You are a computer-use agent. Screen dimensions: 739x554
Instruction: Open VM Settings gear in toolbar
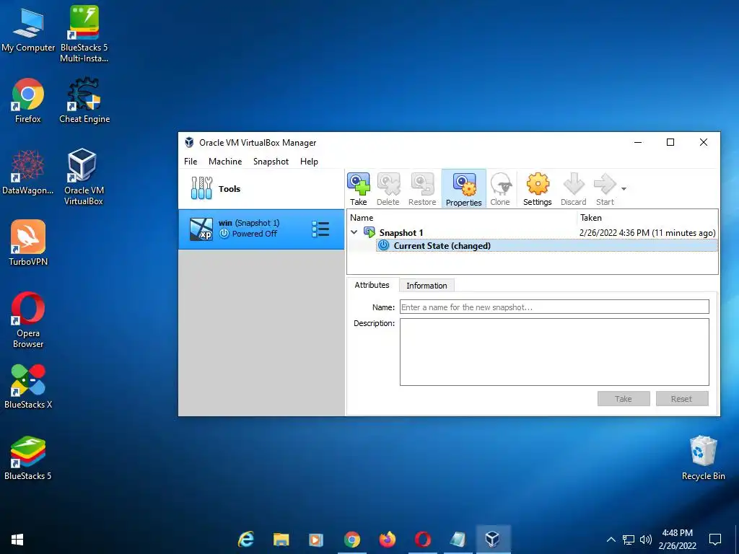pos(537,189)
